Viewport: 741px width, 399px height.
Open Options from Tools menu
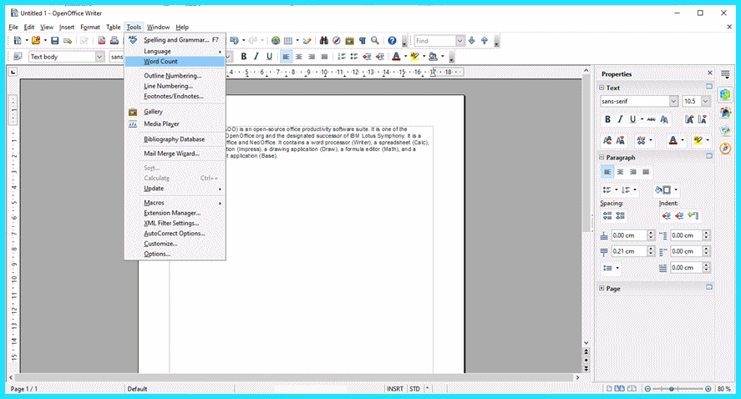pyautogui.click(x=175, y=254)
